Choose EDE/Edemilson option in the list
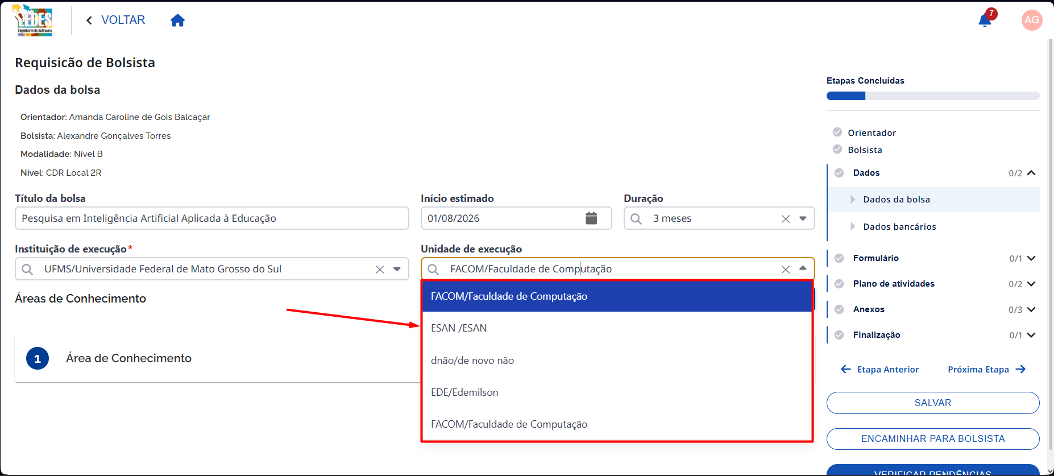 (x=617, y=392)
